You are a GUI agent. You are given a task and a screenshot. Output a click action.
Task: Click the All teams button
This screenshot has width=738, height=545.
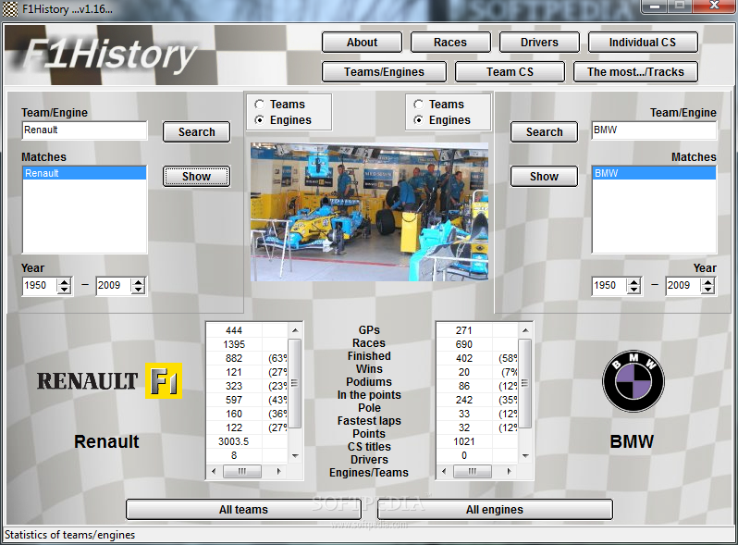243,510
